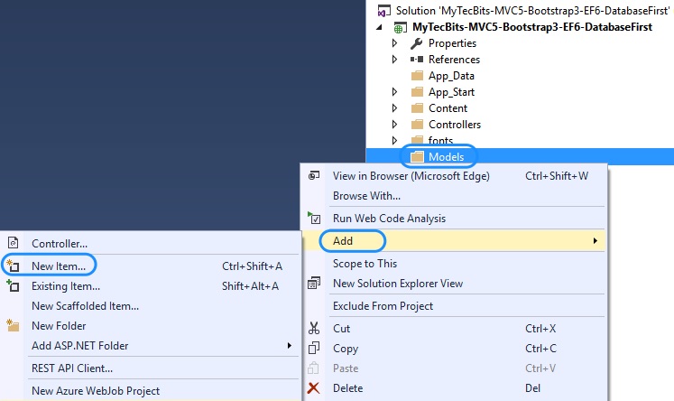Collapse the MyTecBits project node
The width and height of the screenshot is (674, 401).
tap(379, 27)
